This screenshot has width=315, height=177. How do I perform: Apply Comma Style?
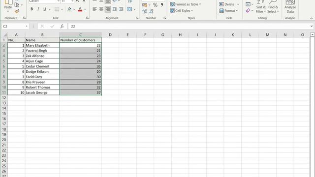[162, 5]
